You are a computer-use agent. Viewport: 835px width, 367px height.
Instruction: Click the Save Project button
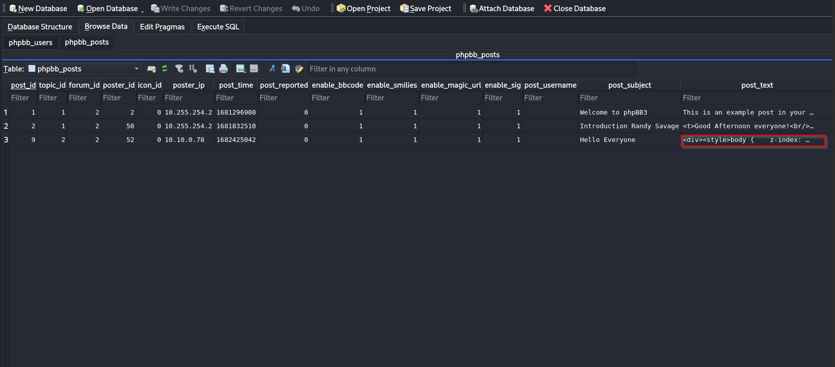[x=425, y=9]
